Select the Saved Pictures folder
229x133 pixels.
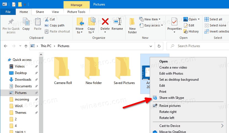(124, 71)
